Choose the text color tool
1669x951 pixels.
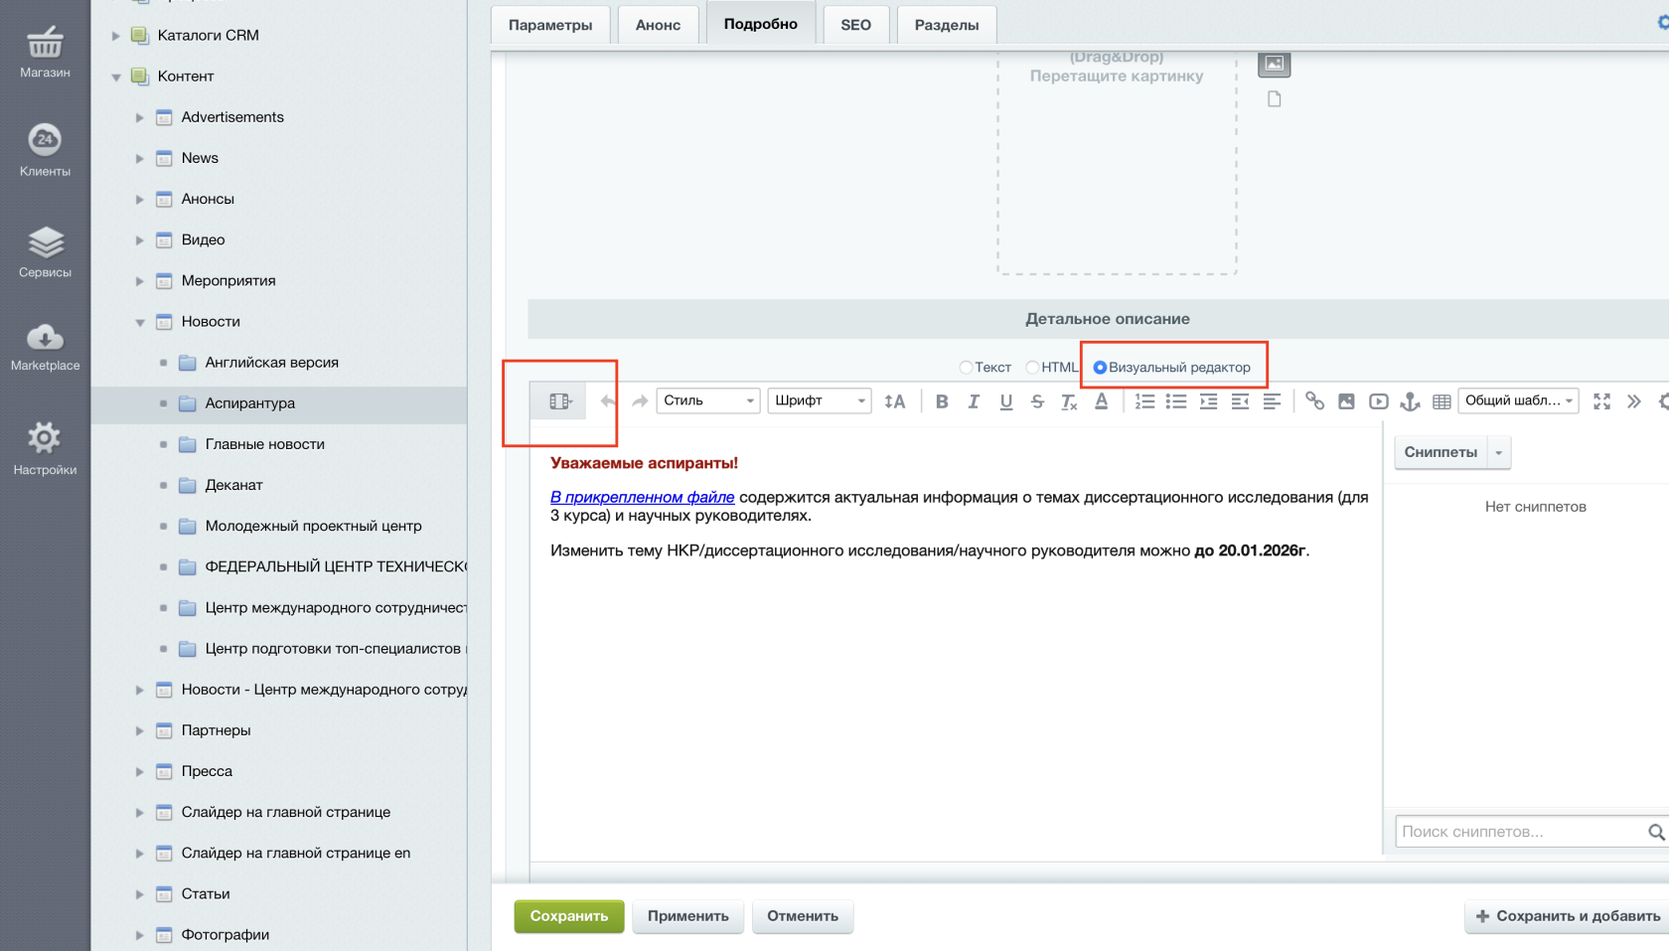tap(1101, 401)
